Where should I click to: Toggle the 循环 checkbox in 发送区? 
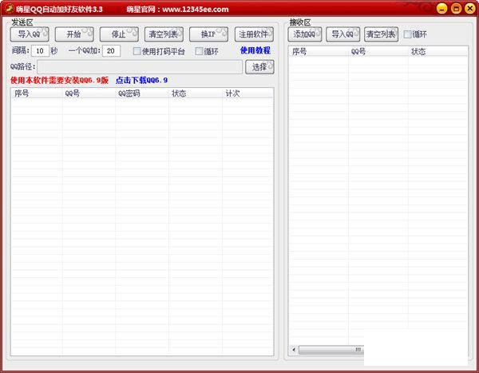coord(200,51)
